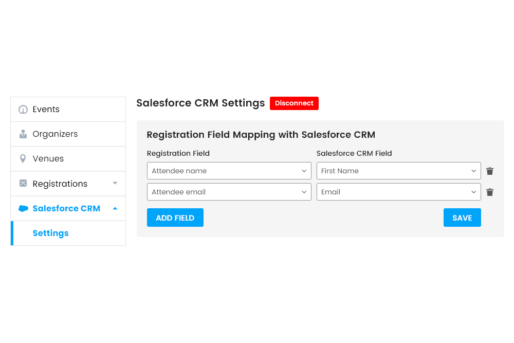Screen dimensions: 514x343
Task: Click the SAVE button
Action: pyautogui.click(x=462, y=218)
